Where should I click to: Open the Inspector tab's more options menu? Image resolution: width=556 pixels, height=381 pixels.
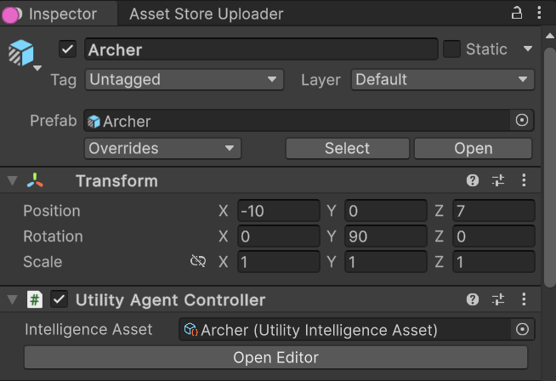(539, 13)
